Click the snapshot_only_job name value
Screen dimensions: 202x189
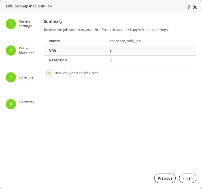[x=125, y=41]
